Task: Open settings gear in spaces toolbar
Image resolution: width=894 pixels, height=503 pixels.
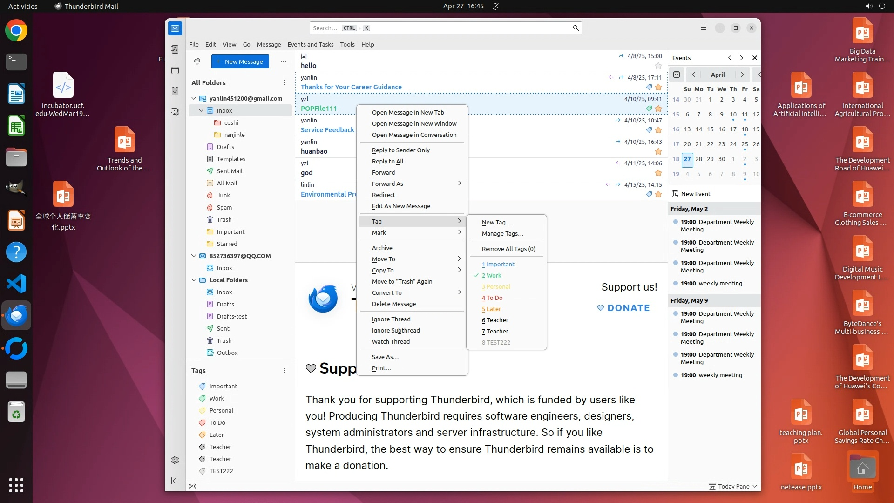Action: coord(175,460)
